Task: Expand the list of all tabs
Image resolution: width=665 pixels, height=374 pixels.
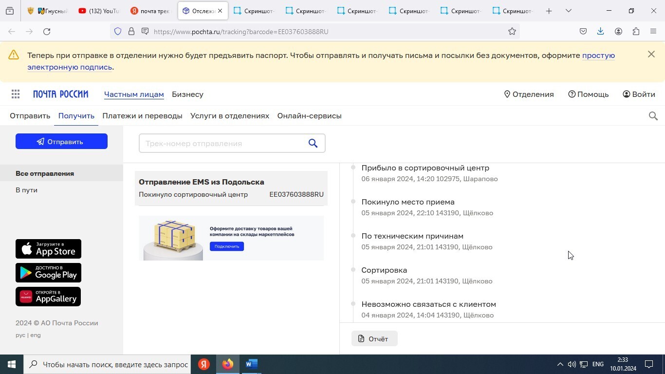Action: [568, 11]
